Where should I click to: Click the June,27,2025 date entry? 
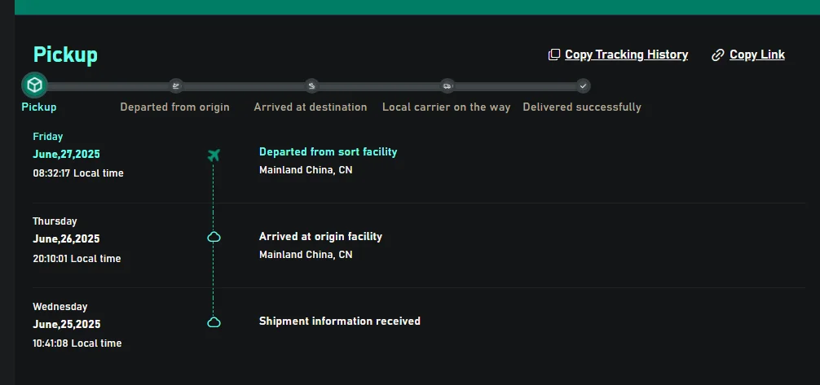click(66, 154)
